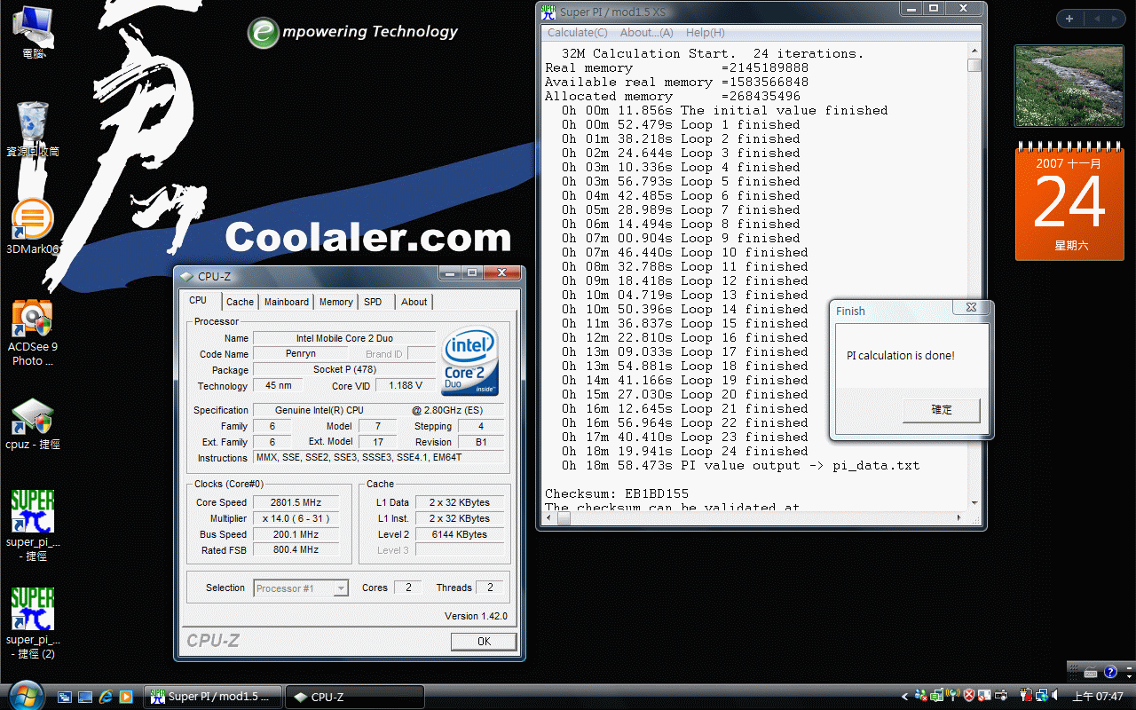Click the Checksum: EB1BD155 line
Image resolution: width=1136 pixels, height=710 pixels.
click(x=617, y=493)
